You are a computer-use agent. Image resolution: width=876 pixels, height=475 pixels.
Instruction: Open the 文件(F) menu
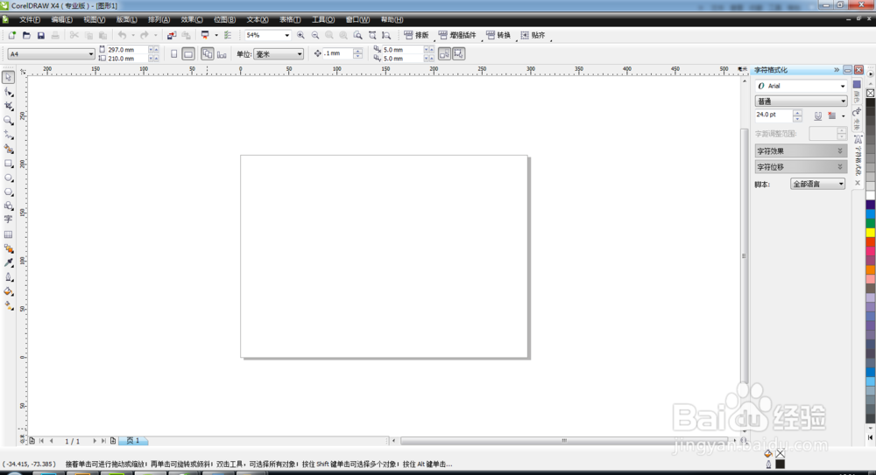(30, 19)
